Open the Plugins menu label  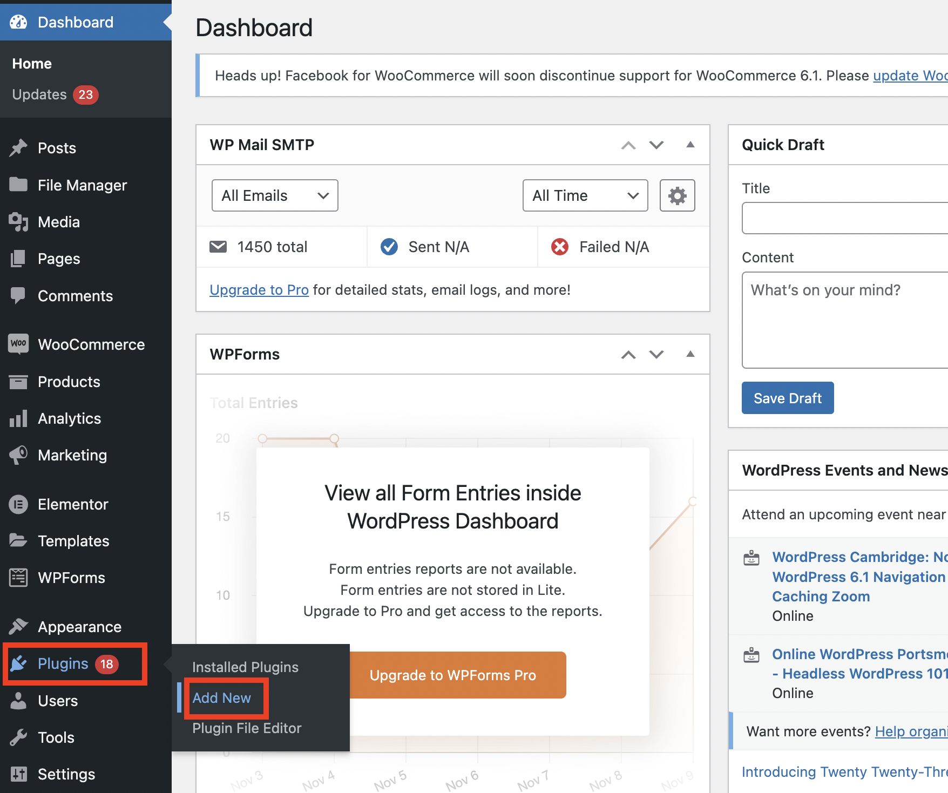tap(63, 663)
